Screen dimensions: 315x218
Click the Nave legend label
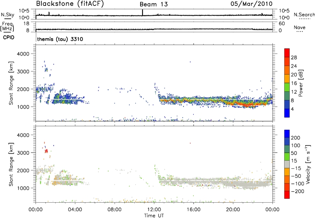coord(300,28)
